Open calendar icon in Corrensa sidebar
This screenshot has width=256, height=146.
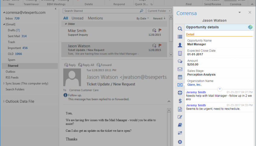tap(180, 77)
